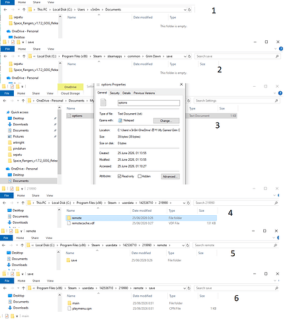This screenshot has width=291, height=331.
Task: Enable the Hidden attribute checkbox
Action: click(140, 176)
